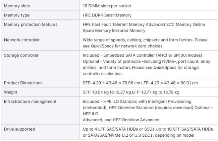
Task: Click the 16 DIMM slots per socket value
Action: (107, 6)
